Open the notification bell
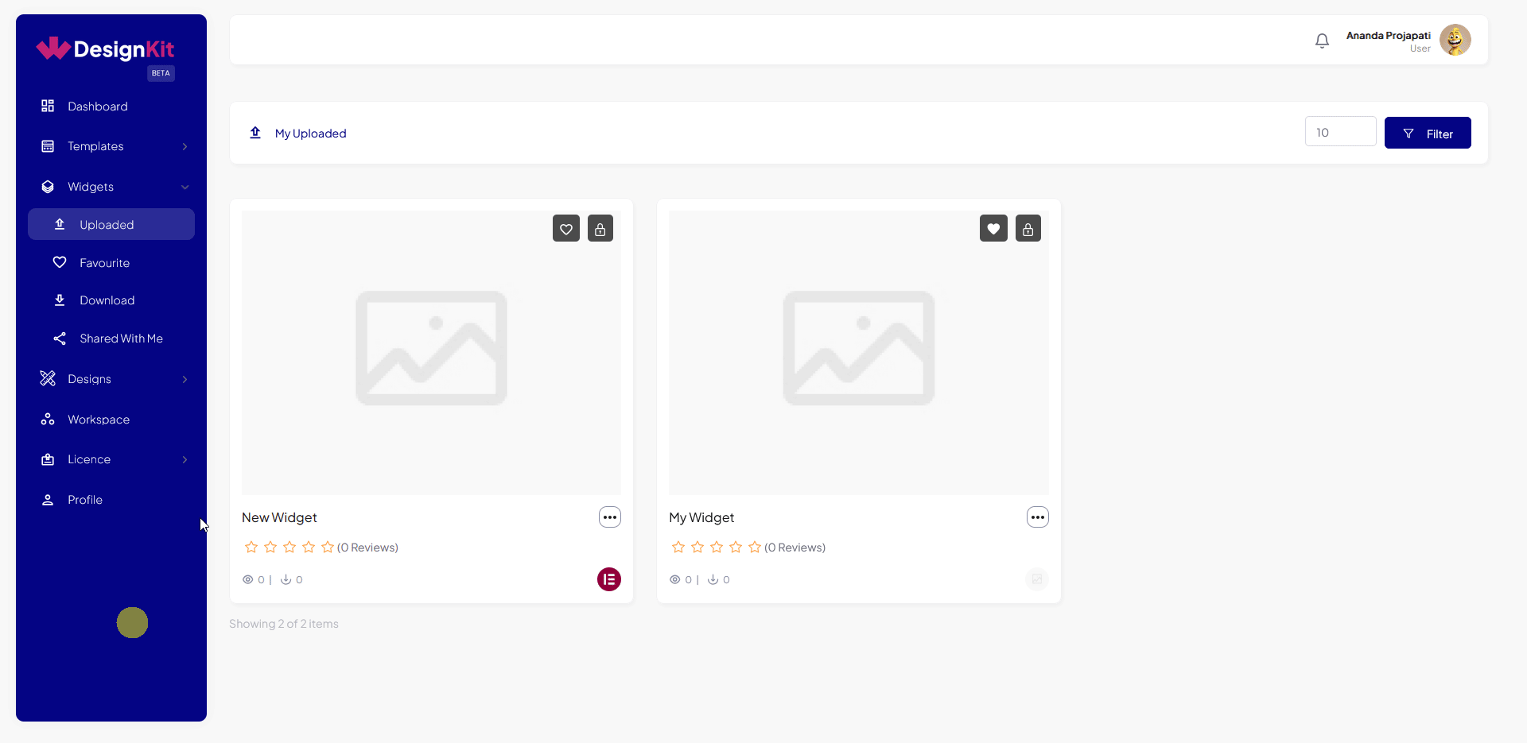 tap(1322, 40)
